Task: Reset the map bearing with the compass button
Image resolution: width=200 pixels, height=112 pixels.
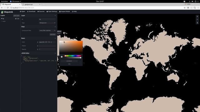Action: 197,23
